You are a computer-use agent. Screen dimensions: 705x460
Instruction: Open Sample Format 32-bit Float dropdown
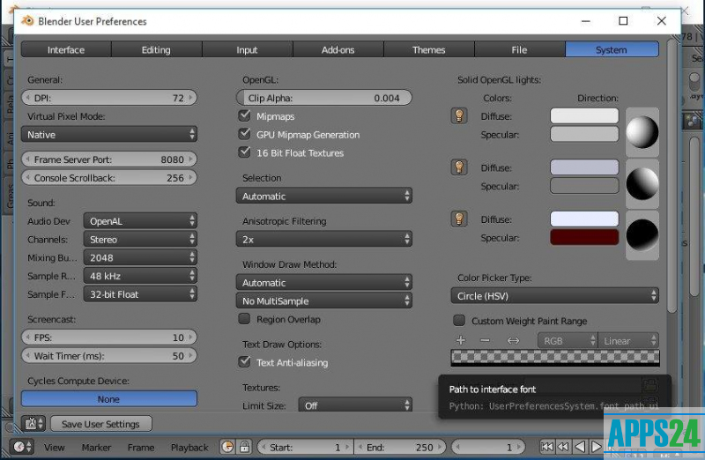click(140, 294)
